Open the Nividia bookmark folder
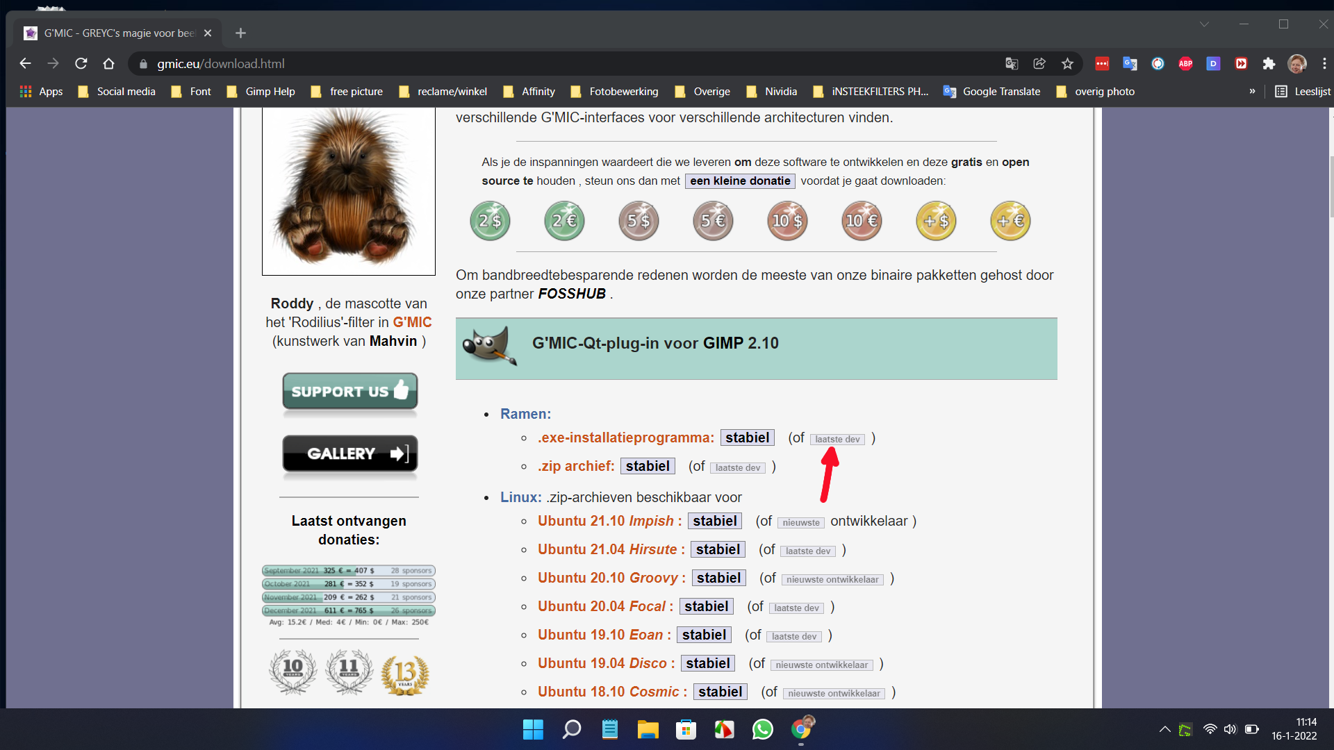Screen dimensions: 1334x750 click(x=771, y=91)
